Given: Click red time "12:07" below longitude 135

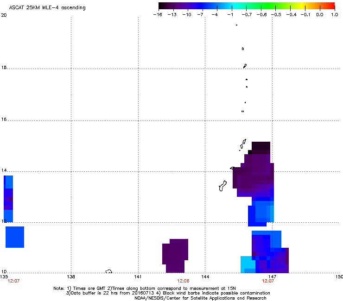Looking at the screenshot, I should pos(13,281).
